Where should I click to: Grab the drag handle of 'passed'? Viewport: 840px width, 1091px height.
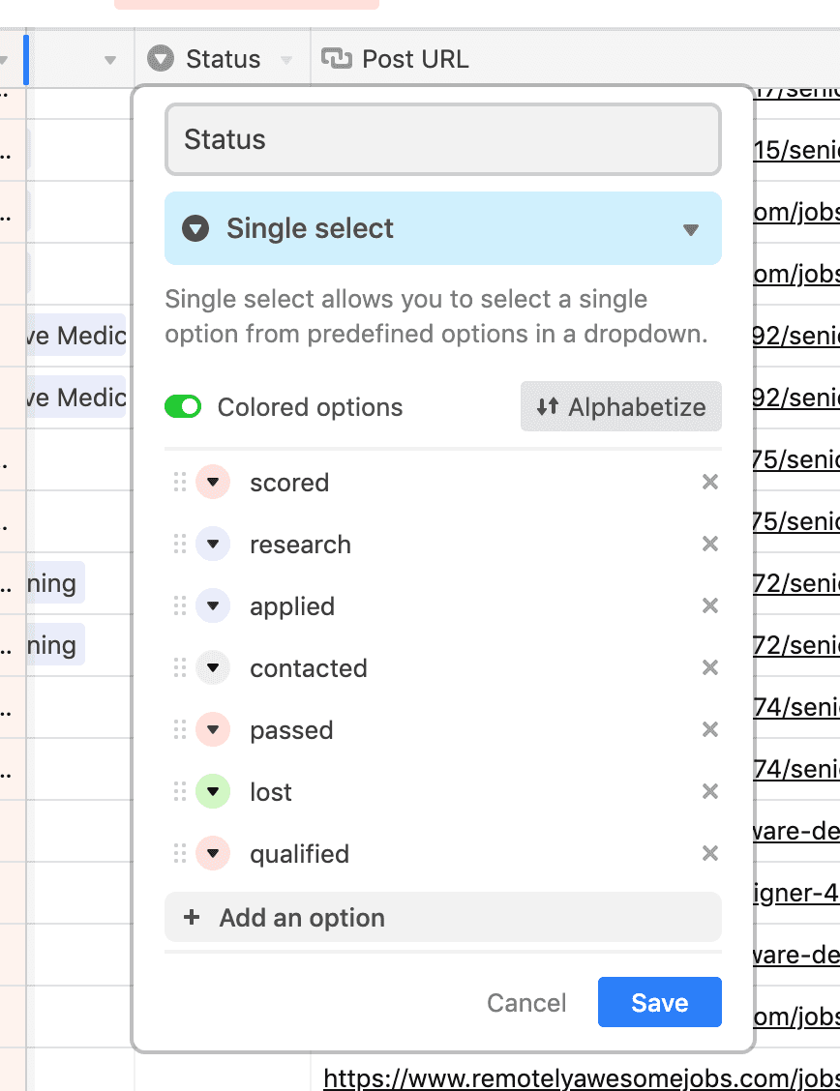(180, 730)
